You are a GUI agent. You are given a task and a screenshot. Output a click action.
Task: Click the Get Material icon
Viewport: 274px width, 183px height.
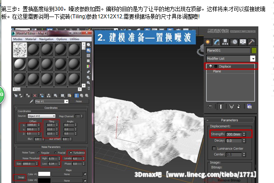(x=16, y=95)
